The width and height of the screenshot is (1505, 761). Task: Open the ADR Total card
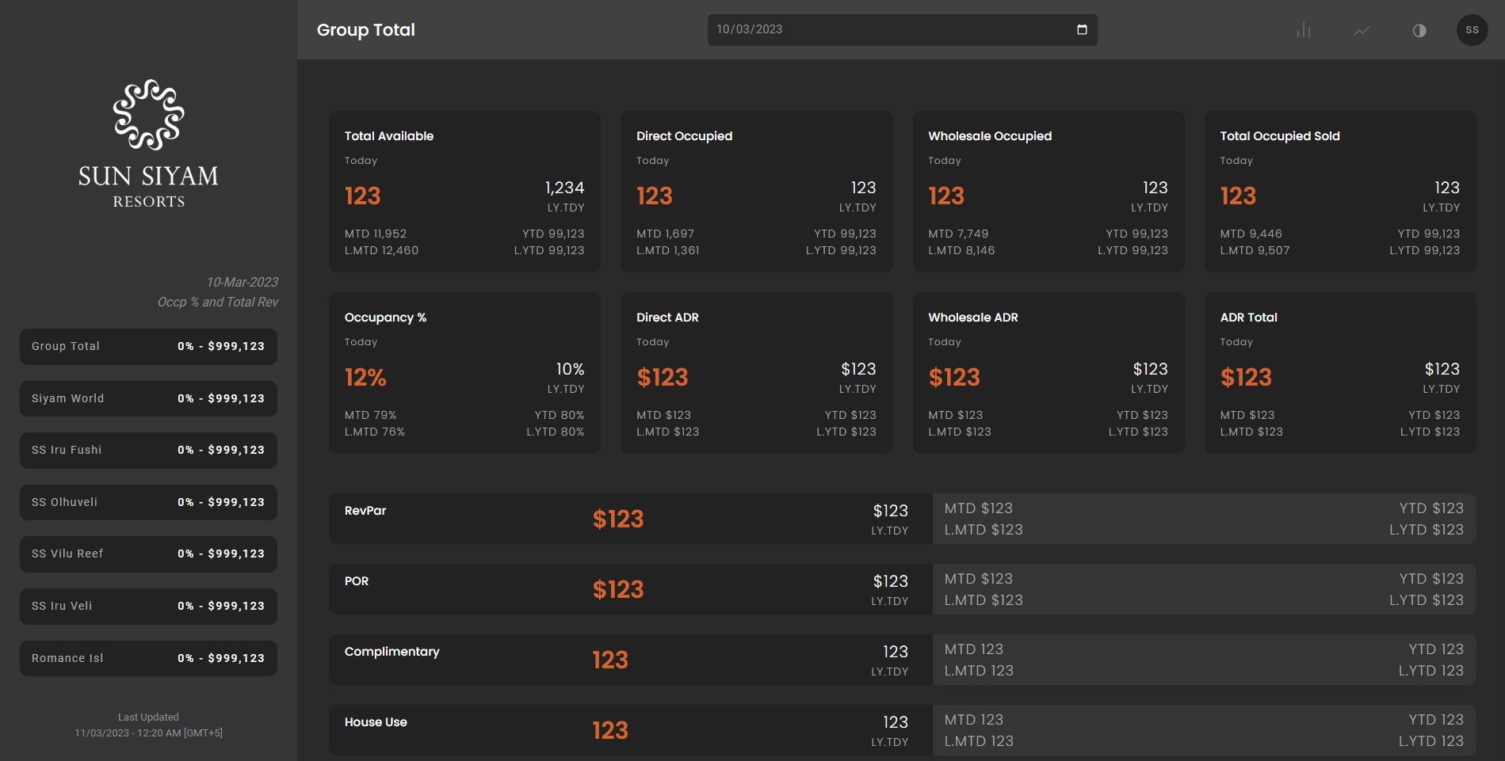[x=1340, y=373]
